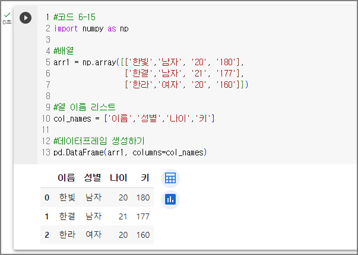Click line number 13 in gutter
358x255 pixels.
click(46, 152)
